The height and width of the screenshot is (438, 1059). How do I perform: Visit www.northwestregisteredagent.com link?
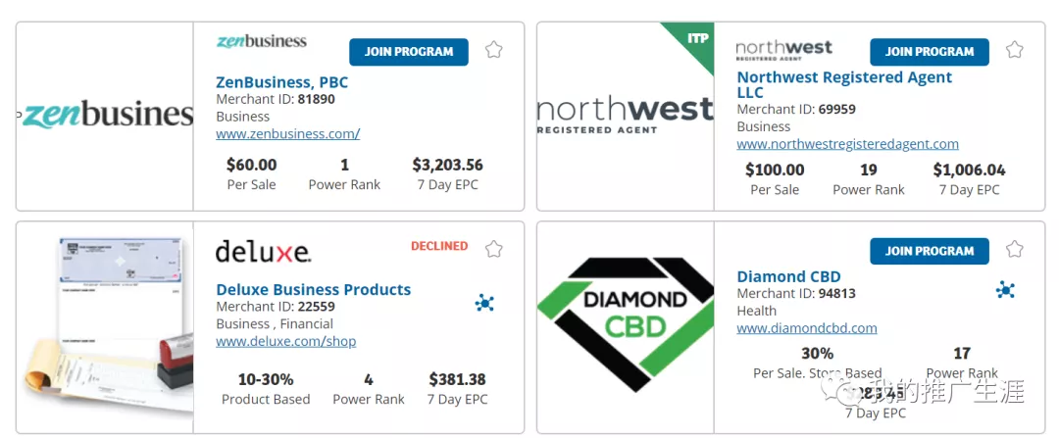pyautogui.click(x=847, y=144)
